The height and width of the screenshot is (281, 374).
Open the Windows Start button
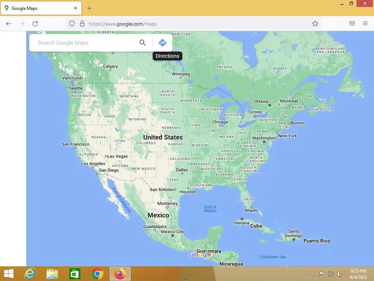9,274
